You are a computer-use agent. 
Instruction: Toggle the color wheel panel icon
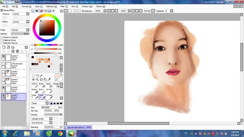click(x=33, y=11)
